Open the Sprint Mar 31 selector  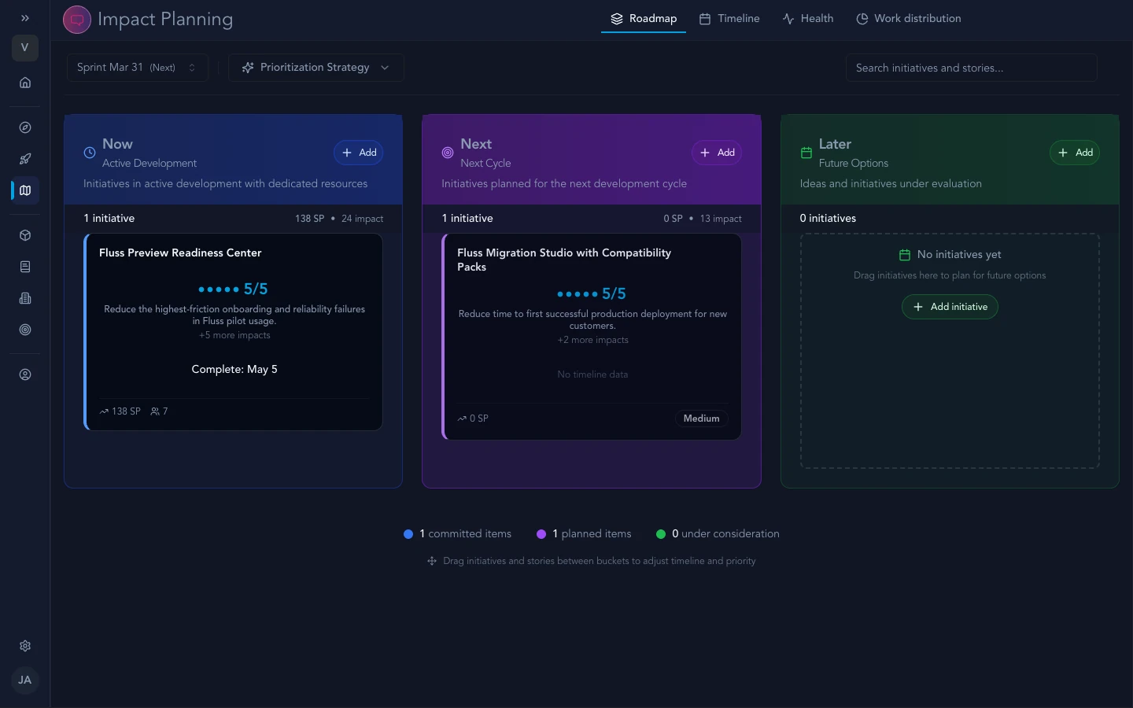tap(137, 68)
